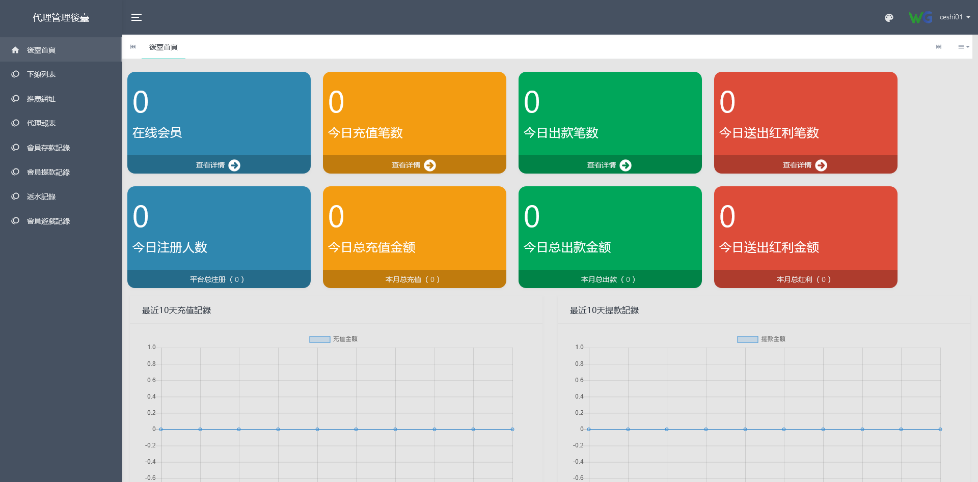Expand the tab options list dropdown
This screenshot has height=482, width=978.
point(963,47)
